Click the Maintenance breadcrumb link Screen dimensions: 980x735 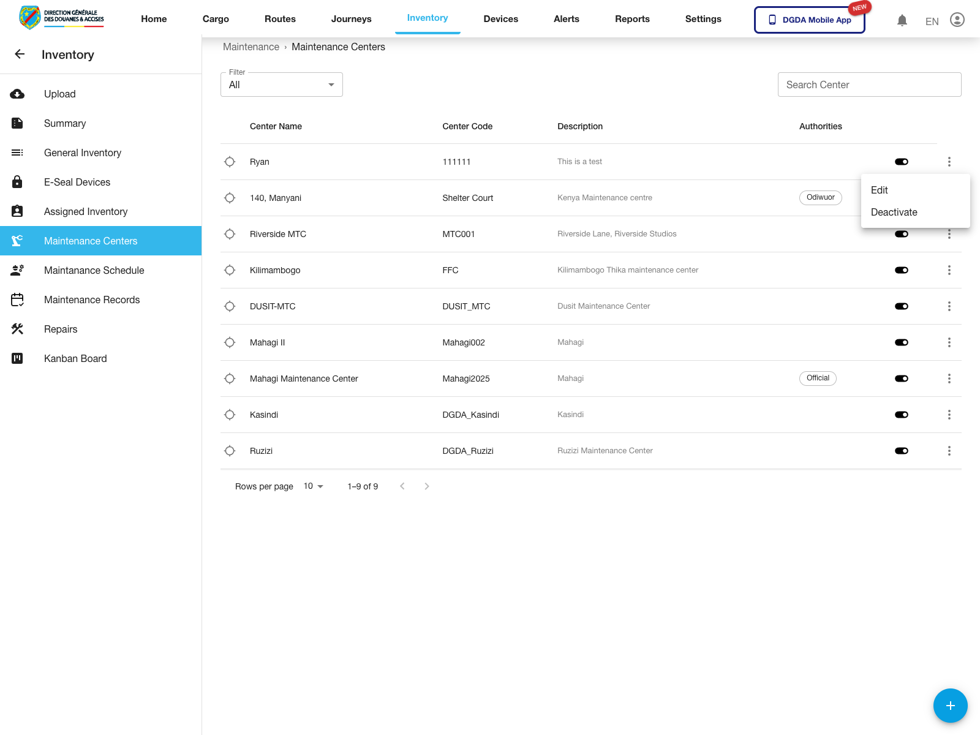coord(251,47)
